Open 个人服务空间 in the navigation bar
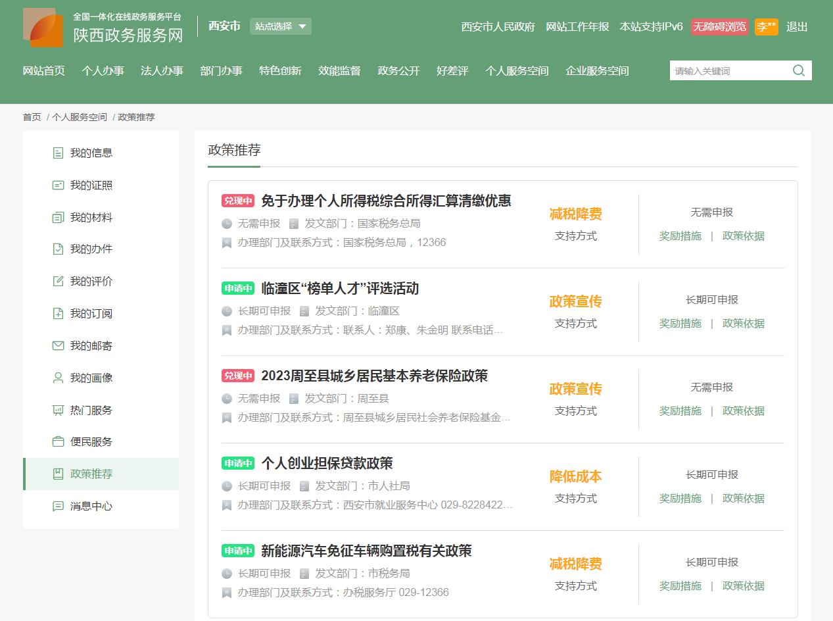The height and width of the screenshot is (621, 833). pos(517,71)
